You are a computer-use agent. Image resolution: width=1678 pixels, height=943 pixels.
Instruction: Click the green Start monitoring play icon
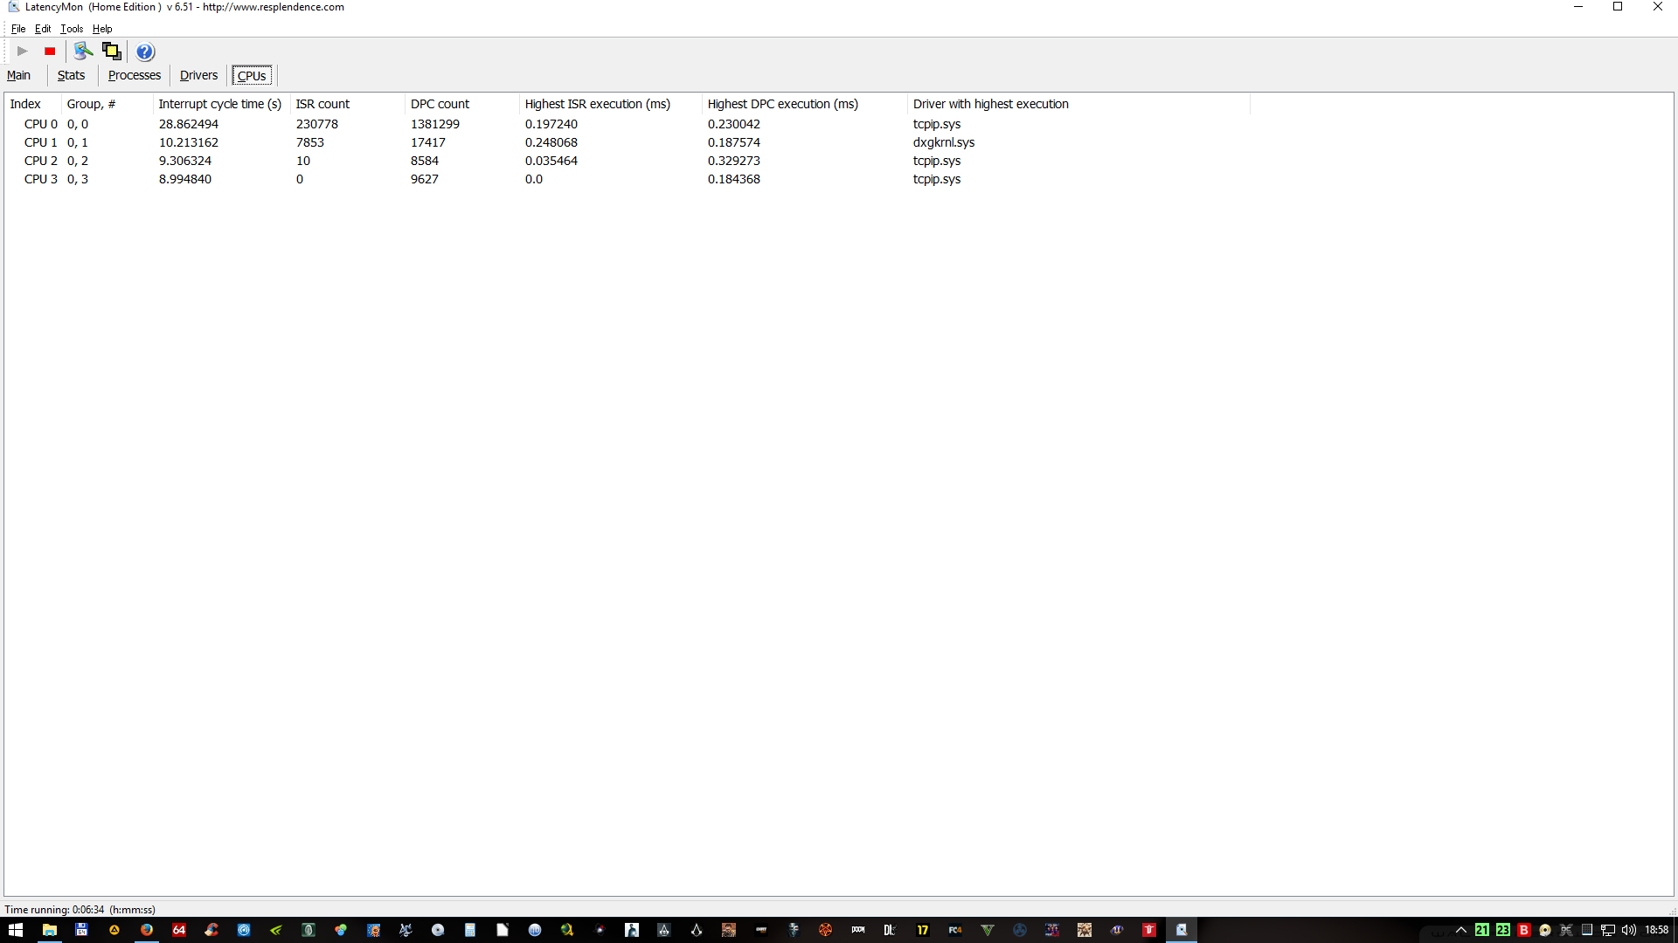(x=23, y=52)
